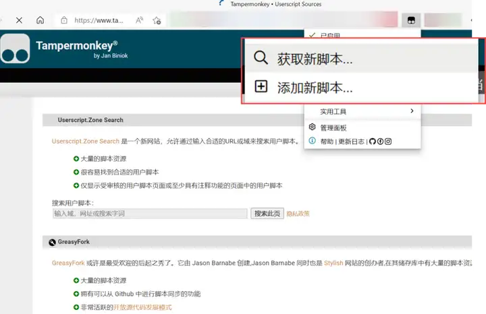The width and height of the screenshot is (486, 314).
Task: Click the GreasyFork logo icon
Action: coord(52,242)
